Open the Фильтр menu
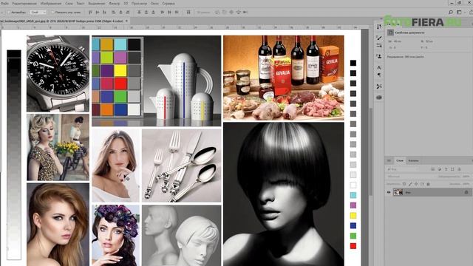This screenshot has width=473, height=266. pyautogui.click(x=115, y=4)
